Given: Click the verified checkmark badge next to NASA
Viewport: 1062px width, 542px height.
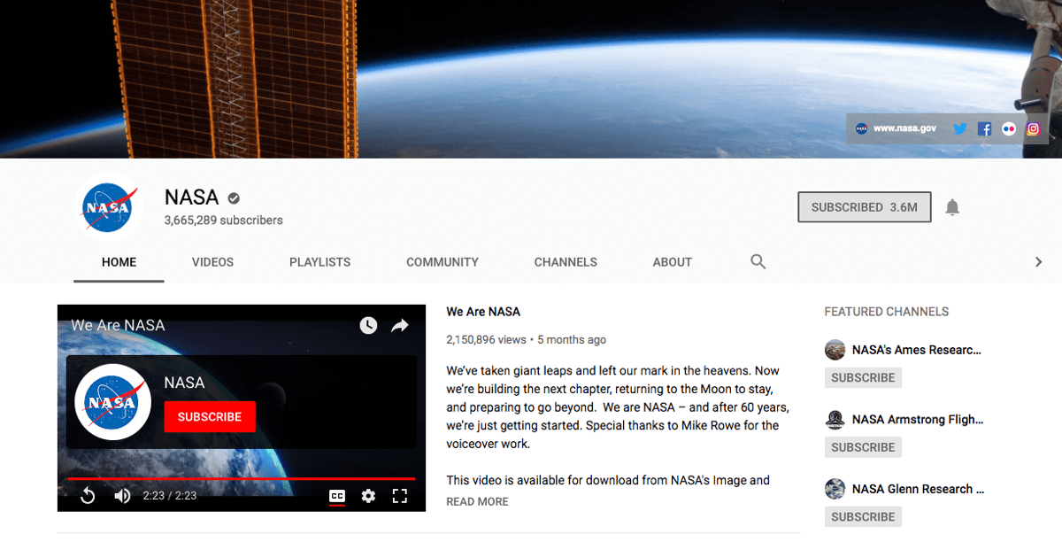Looking at the screenshot, I should click(x=234, y=198).
